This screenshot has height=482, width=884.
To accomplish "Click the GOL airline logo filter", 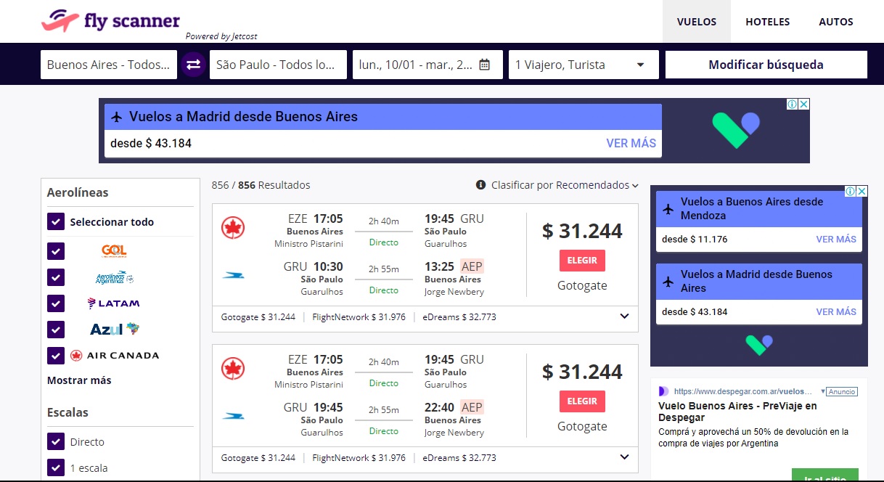I will (x=114, y=251).
